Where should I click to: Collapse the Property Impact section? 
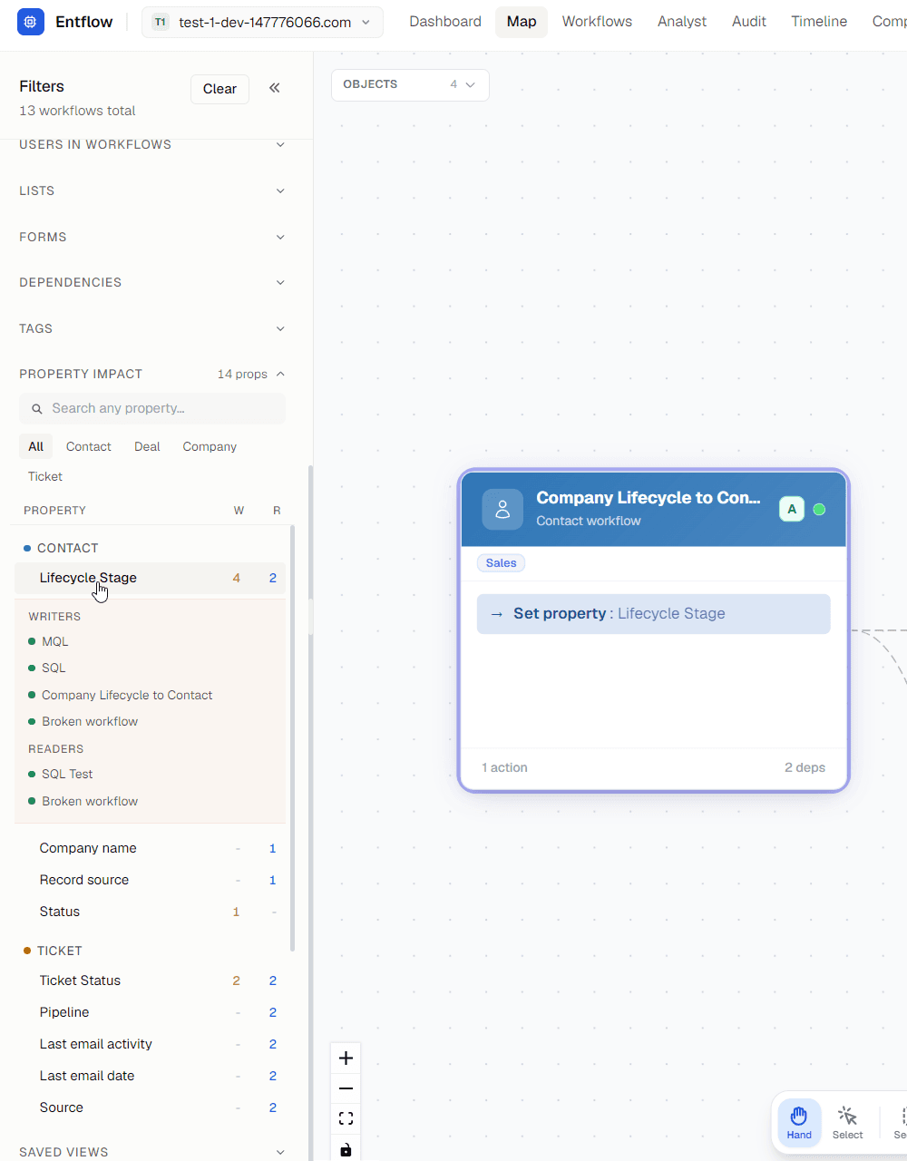[152, 374]
